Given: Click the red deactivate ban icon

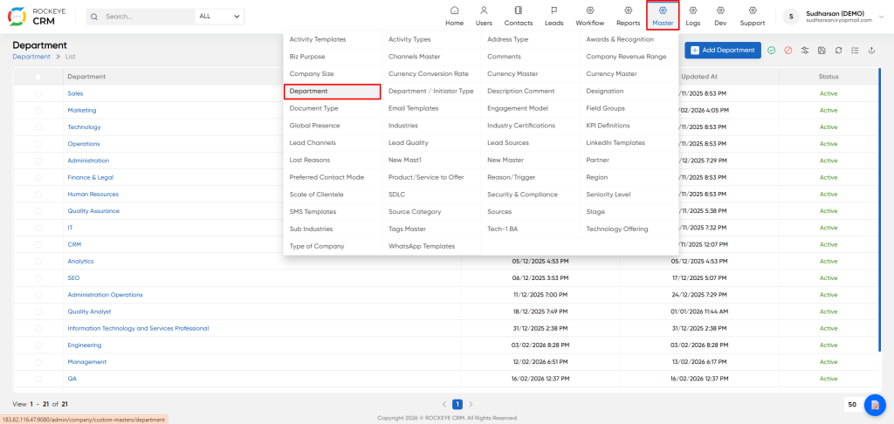Looking at the screenshot, I should (x=788, y=50).
